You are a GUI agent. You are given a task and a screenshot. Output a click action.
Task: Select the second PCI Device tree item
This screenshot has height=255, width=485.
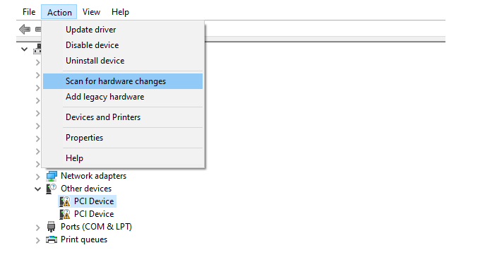tap(94, 214)
